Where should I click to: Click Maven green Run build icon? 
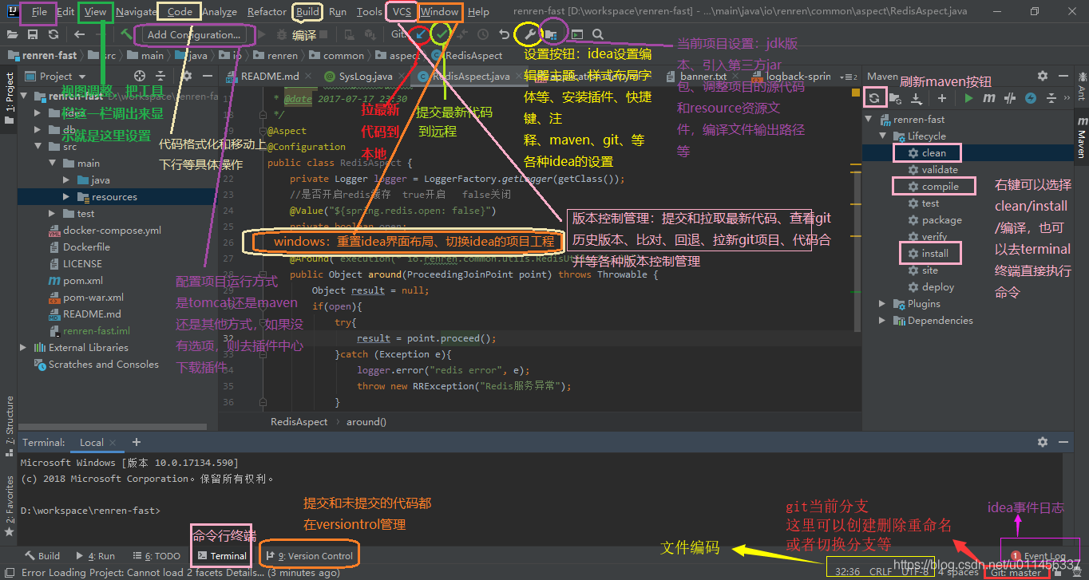coord(968,98)
